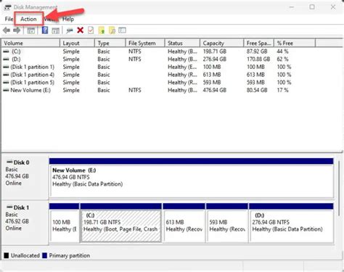This screenshot has width=344, height=272.
Task: Open the Action menu
Action: point(28,19)
